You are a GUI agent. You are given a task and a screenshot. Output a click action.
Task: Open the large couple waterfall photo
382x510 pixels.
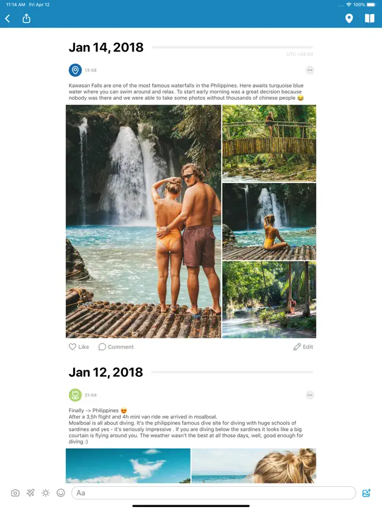[x=143, y=221]
